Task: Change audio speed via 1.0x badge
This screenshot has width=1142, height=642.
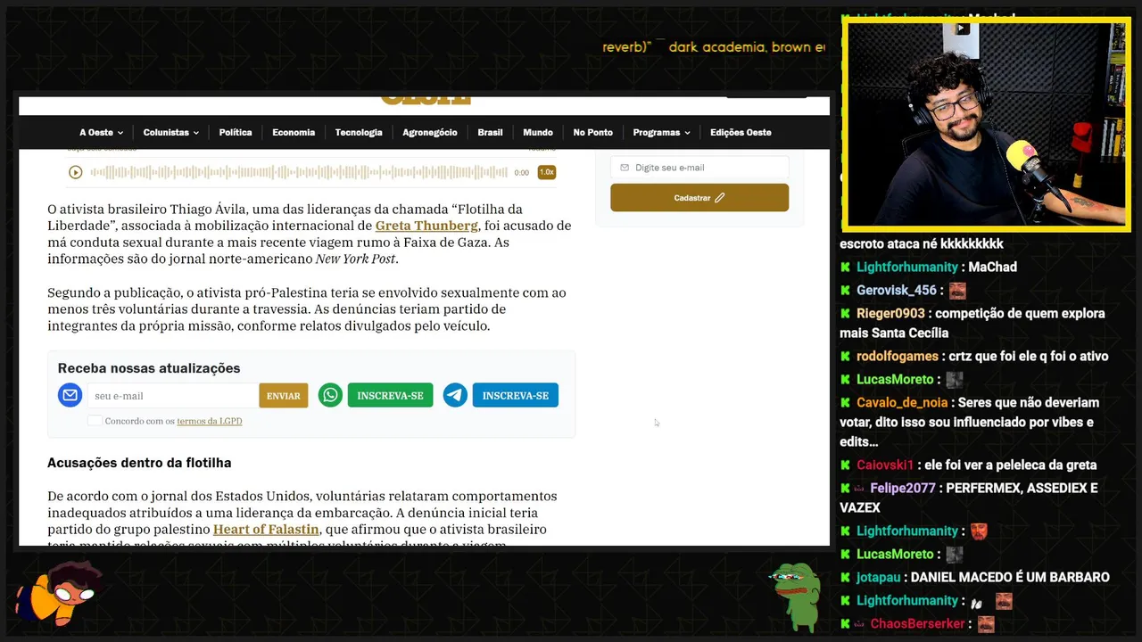Action: pyautogui.click(x=546, y=172)
